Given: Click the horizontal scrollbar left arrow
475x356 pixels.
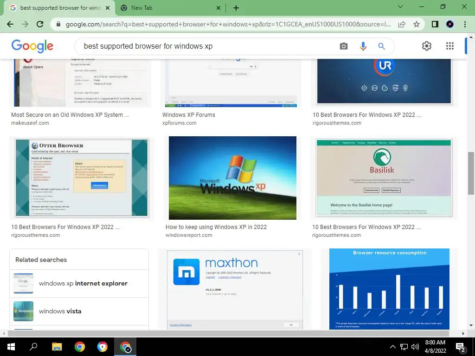Looking at the screenshot, I should point(4,333).
